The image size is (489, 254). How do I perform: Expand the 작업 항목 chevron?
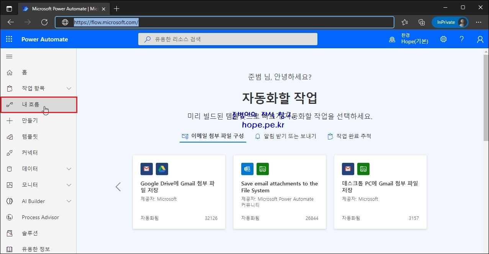[x=69, y=88]
